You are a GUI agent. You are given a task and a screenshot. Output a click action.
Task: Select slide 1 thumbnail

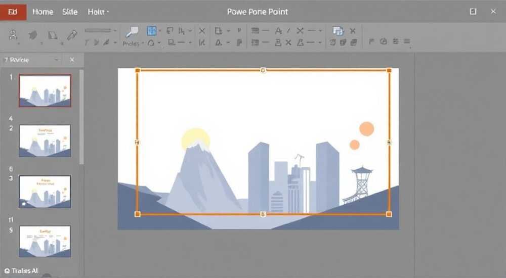coord(45,90)
